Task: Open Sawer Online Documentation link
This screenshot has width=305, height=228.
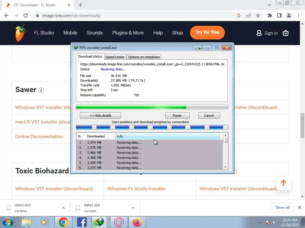Action: (39, 136)
